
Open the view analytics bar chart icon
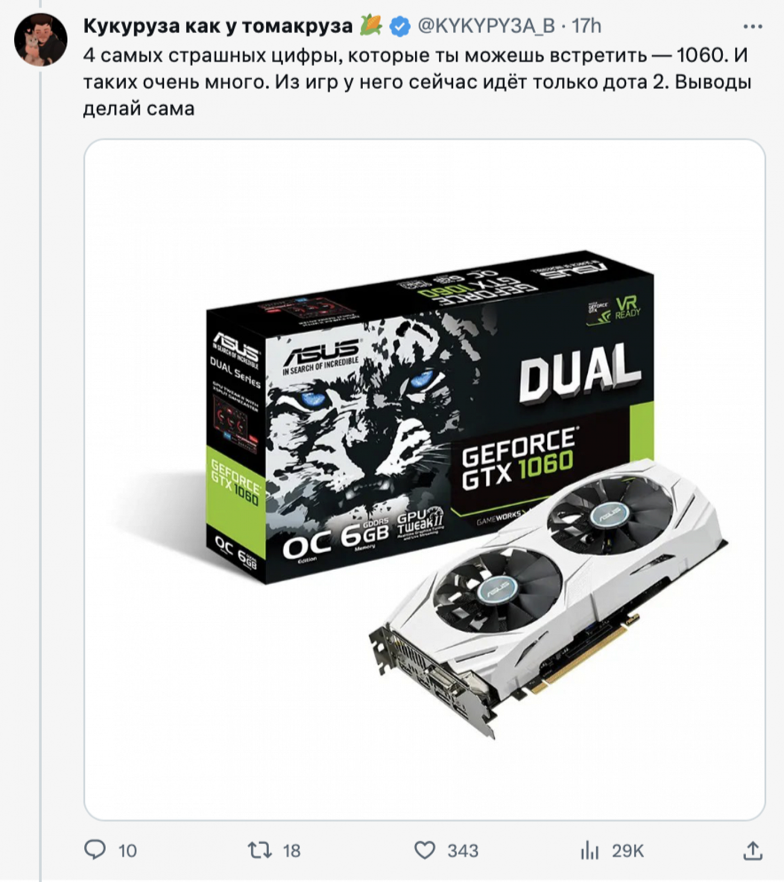pyautogui.click(x=590, y=850)
